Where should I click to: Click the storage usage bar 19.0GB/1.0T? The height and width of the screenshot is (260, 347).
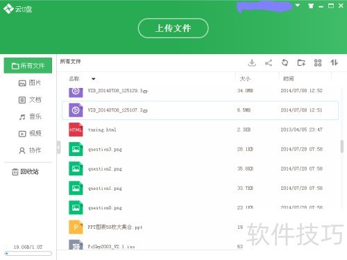pyautogui.click(x=28, y=254)
